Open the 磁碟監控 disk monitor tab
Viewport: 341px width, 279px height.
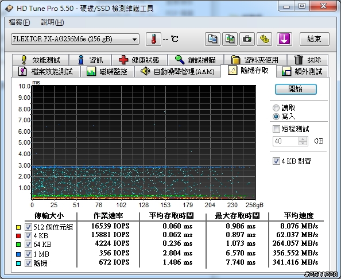107,72
